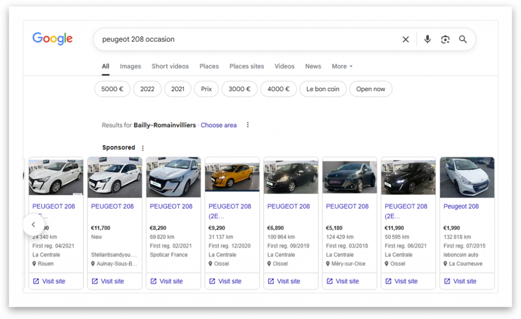Open the Short videos tab
521x319 pixels.
170,66
